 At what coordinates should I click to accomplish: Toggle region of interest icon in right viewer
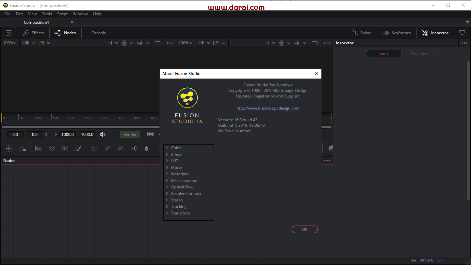click(266, 43)
